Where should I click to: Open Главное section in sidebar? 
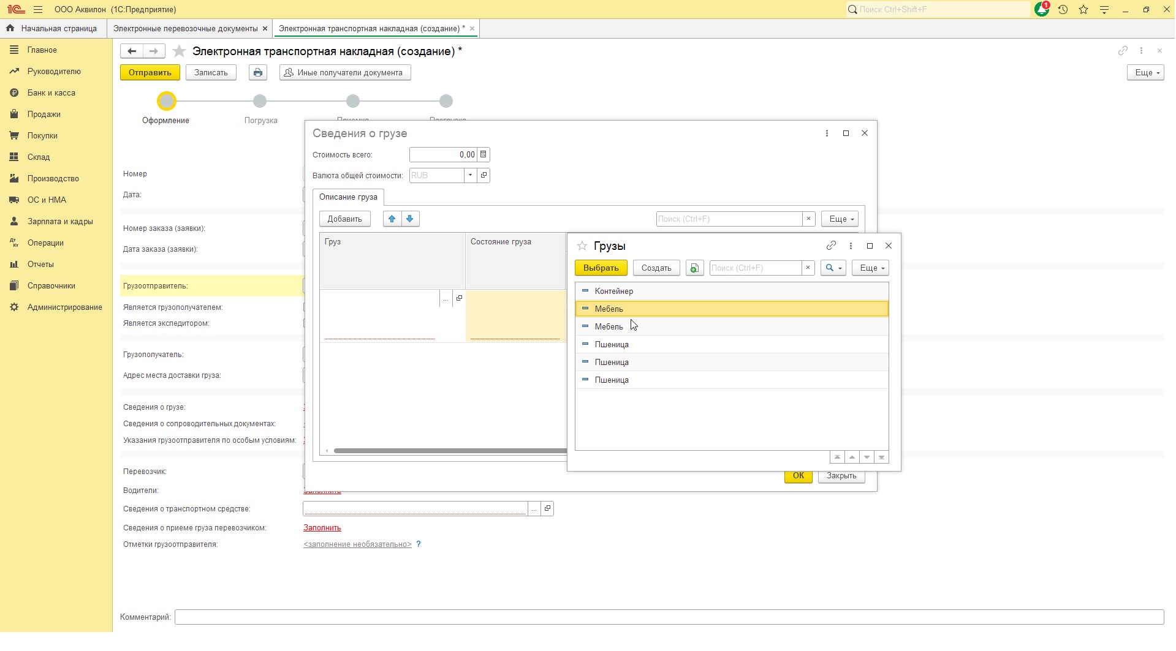coord(42,50)
